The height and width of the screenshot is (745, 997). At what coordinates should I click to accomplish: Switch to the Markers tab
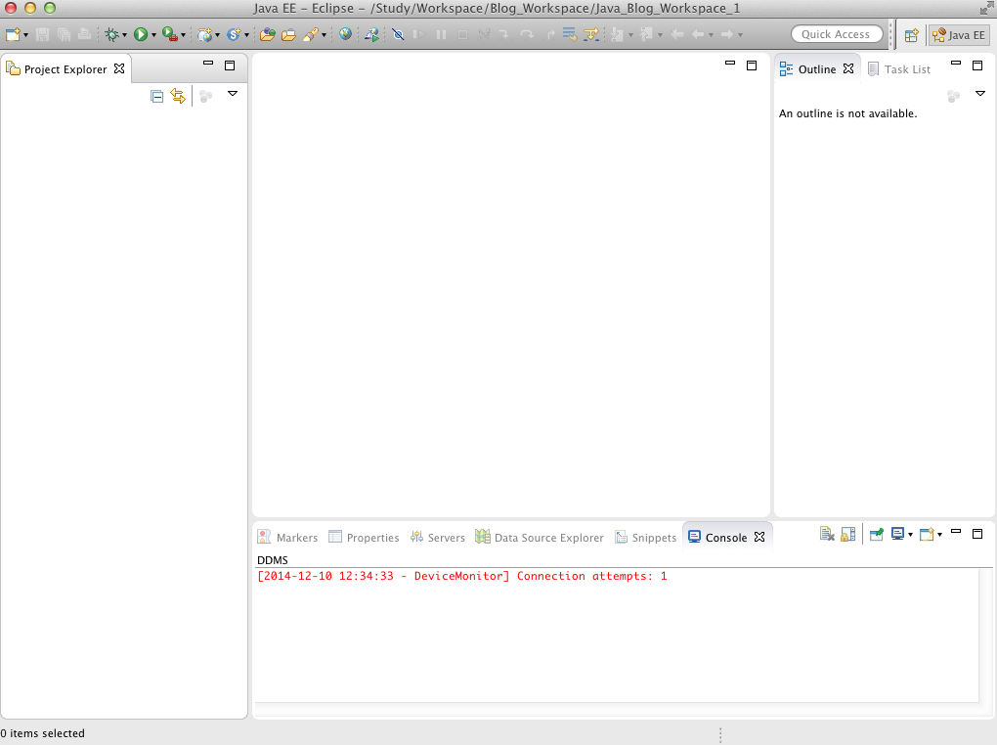click(287, 538)
